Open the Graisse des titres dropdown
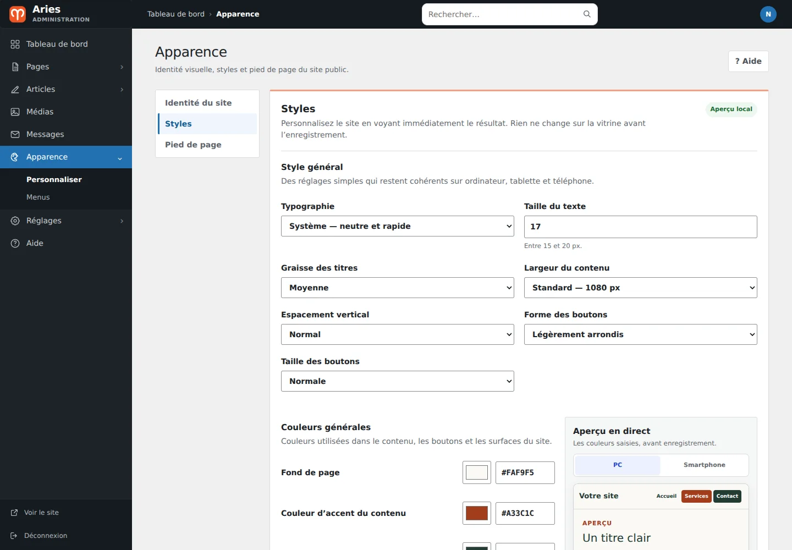The width and height of the screenshot is (792, 550). click(x=398, y=288)
